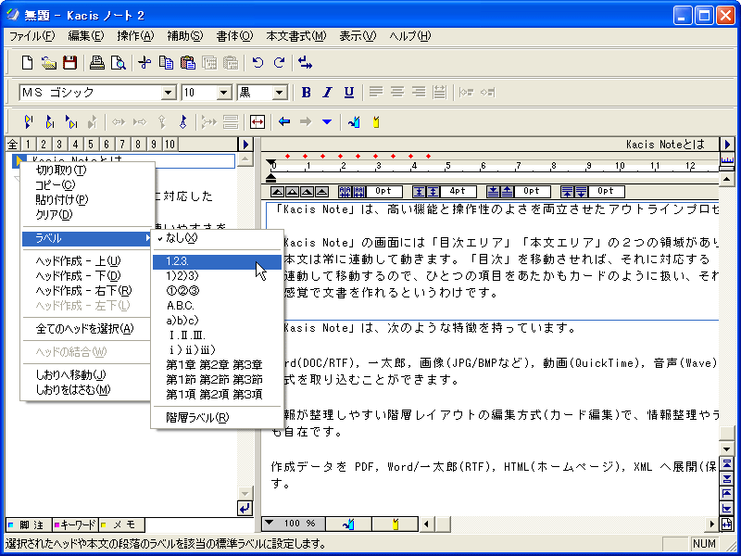Click the arrow button right of level tab 10
This screenshot has height=556, width=741.
click(245, 144)
